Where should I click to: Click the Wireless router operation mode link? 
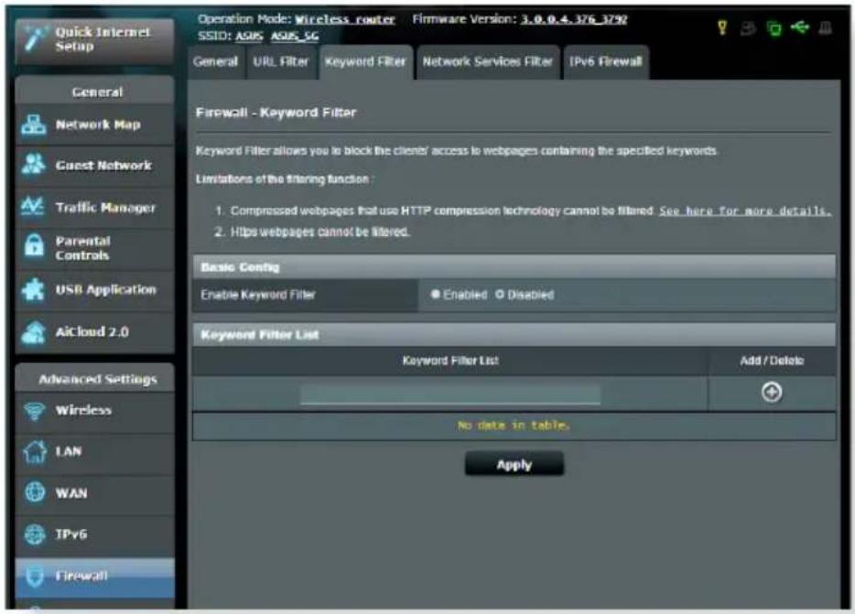[344, 19]
